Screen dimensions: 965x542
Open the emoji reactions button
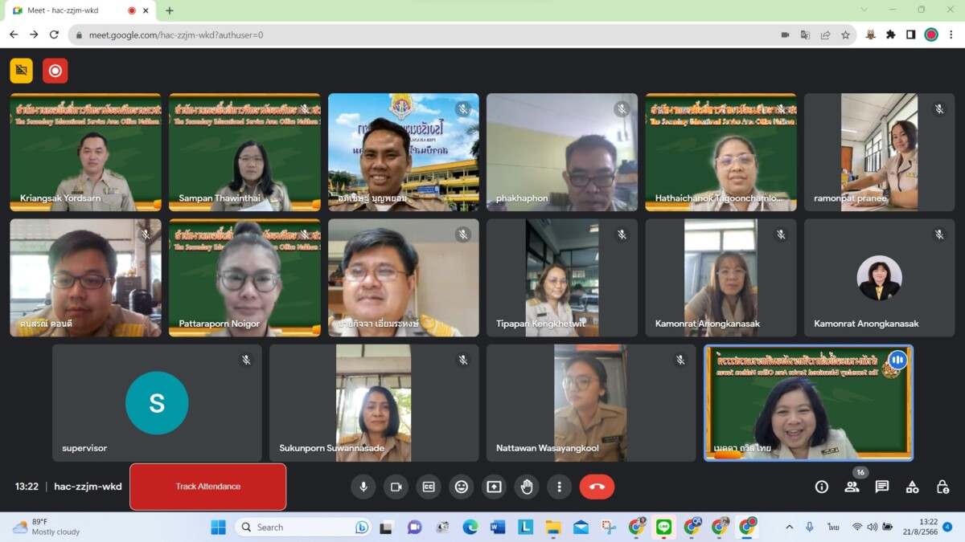point(461,487)
